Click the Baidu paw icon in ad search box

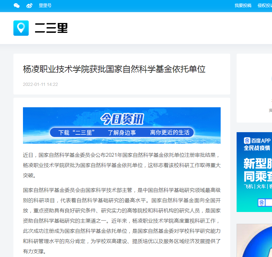point(262,202)
